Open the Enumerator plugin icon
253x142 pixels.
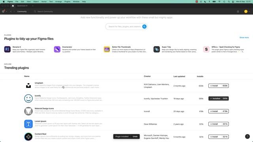click(x=57, y=49)
